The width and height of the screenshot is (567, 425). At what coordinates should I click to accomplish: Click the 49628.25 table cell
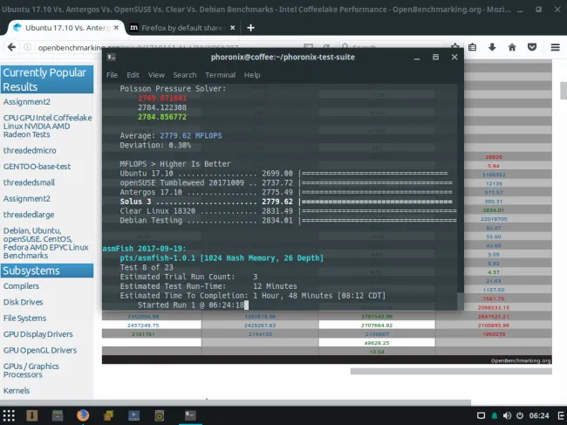coord(377,343)
